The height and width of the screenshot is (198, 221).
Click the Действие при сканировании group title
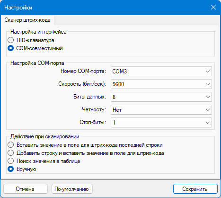coord(45,136)
